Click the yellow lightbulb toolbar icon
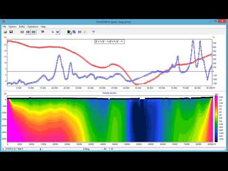Viewport: 228px width, 171px height. click(x=85, y=32)
